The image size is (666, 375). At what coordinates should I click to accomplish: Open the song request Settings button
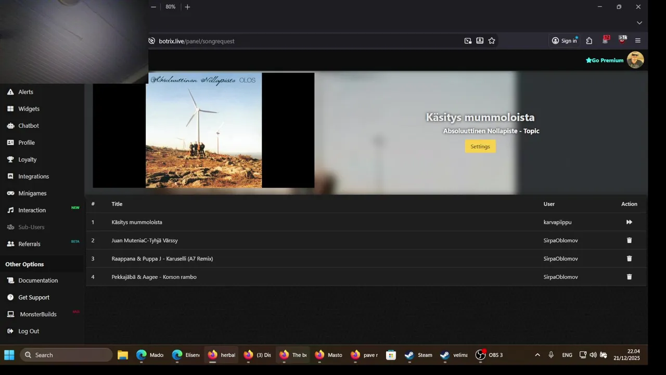point(480,146)
